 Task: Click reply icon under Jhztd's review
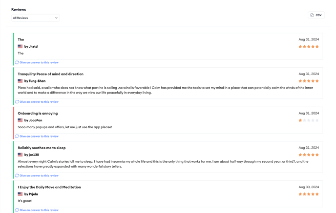pyautogui.click(x=17, y=62)
